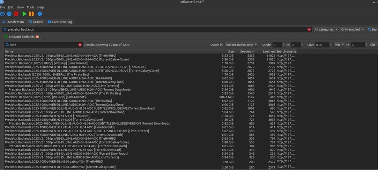This screenshot has width=378, height=170.
Task: Click into the minimum Seeds number field
Action: click(277, 45)
